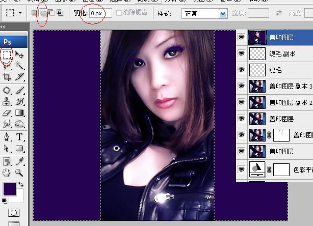Click the swap foreground/background colors arrow

tap(21, 184)
